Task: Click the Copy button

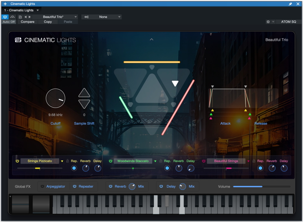Action: 48,22
